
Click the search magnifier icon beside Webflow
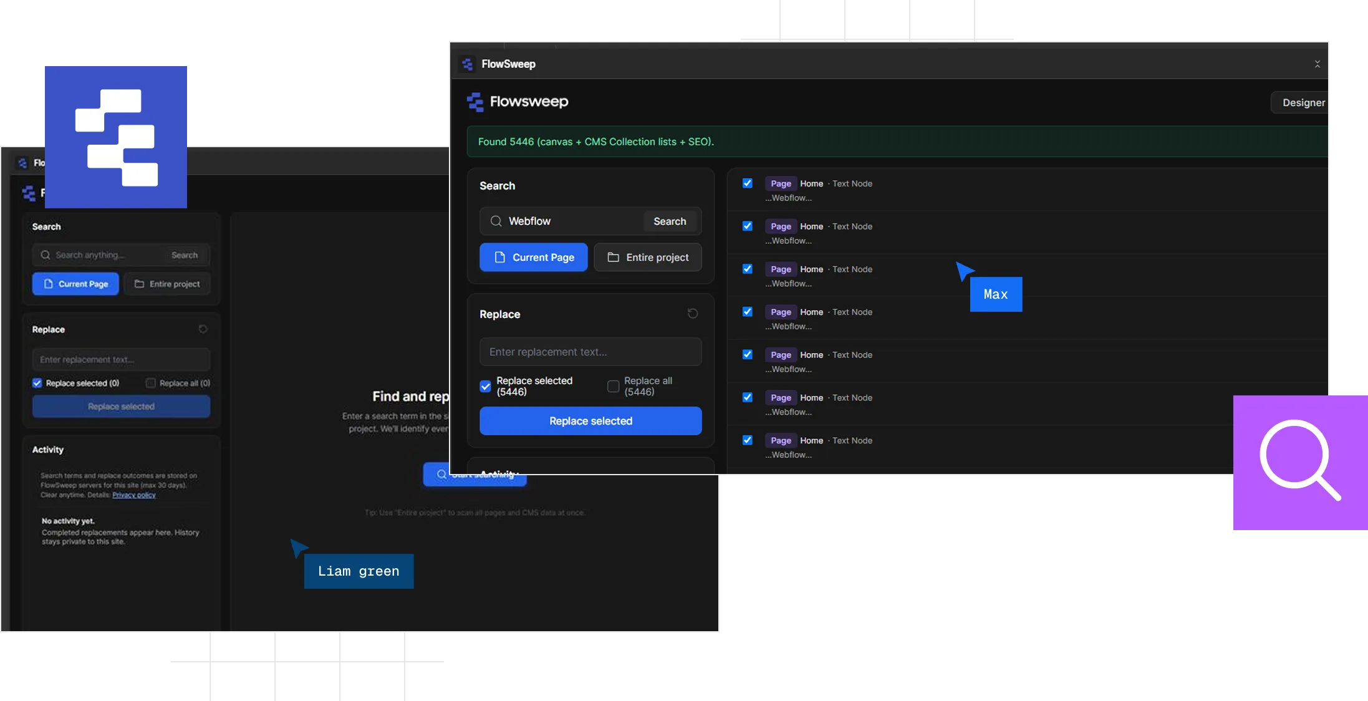(x=496, y=221)
